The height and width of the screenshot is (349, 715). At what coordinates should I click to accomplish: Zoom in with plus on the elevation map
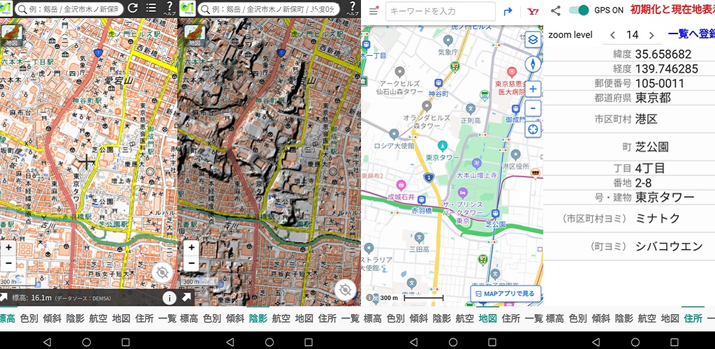click(x=8, y=248)
